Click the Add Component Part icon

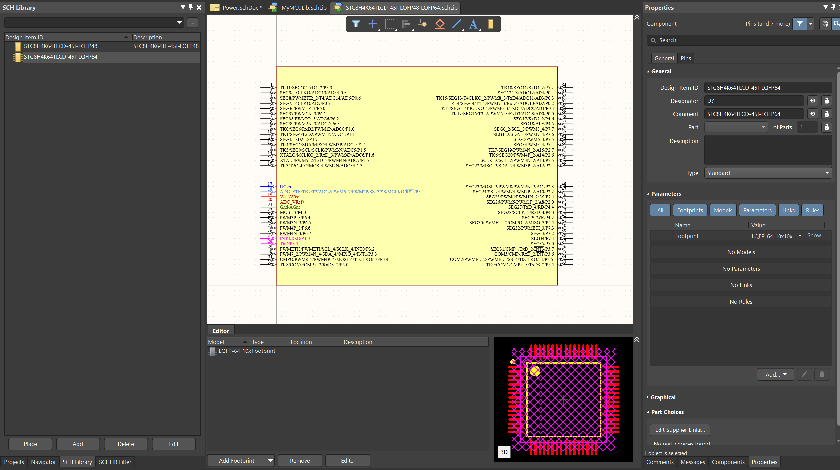[491, 24]
